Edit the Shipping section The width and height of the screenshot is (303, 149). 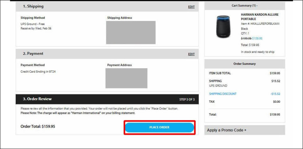coord(191,7)
